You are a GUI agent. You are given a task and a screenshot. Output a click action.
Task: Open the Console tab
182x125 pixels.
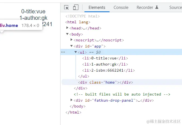[121, 7]
